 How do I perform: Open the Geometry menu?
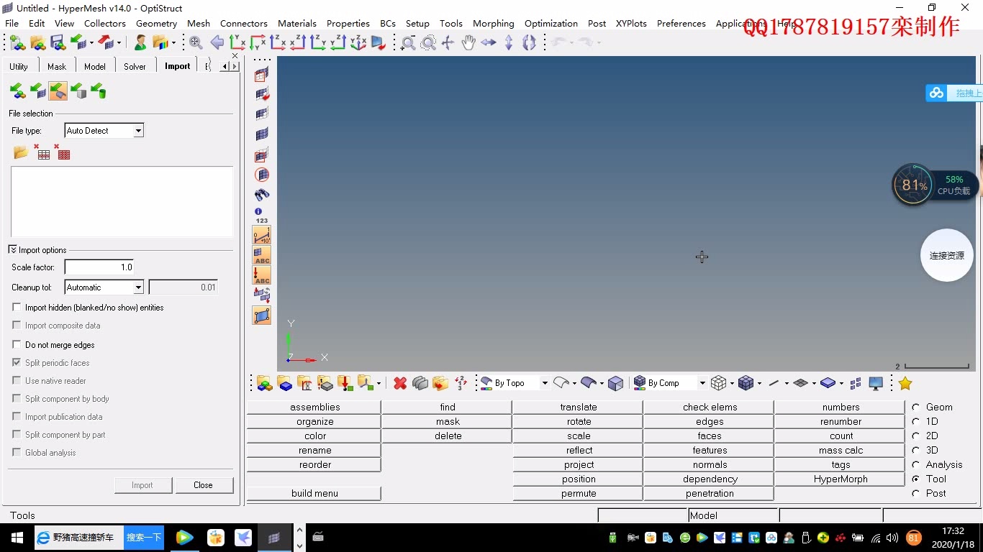point(156,23)
